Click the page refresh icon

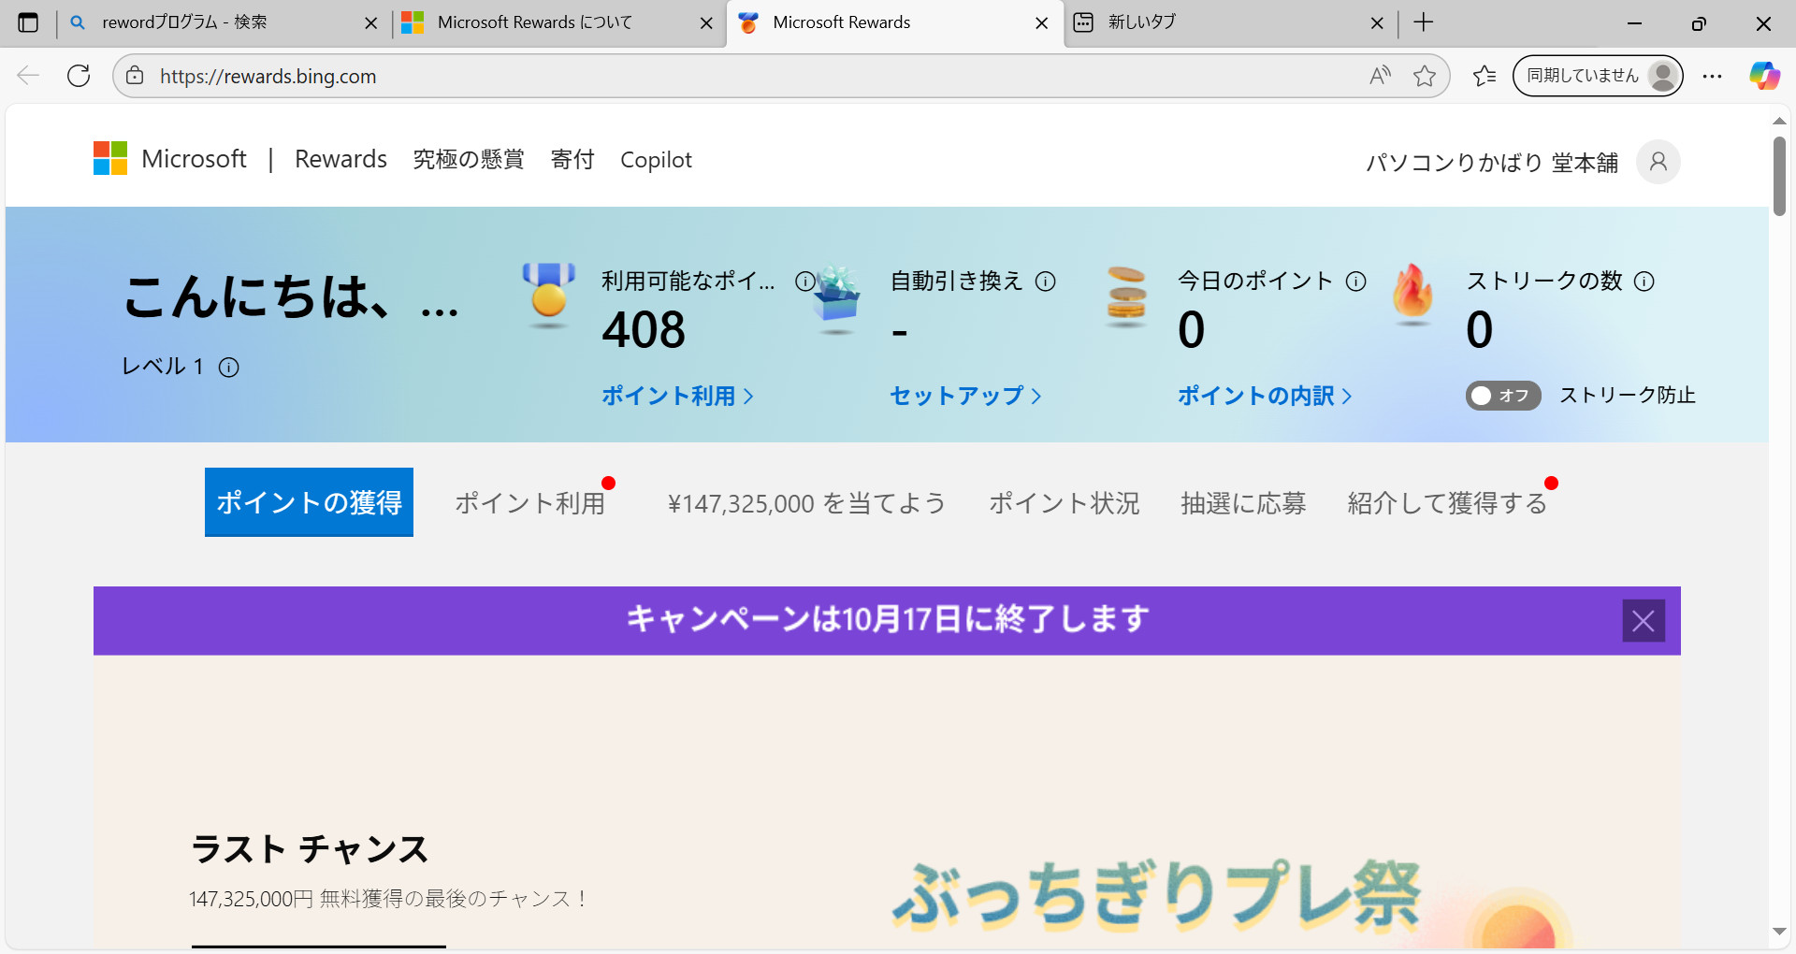point(79,76)
